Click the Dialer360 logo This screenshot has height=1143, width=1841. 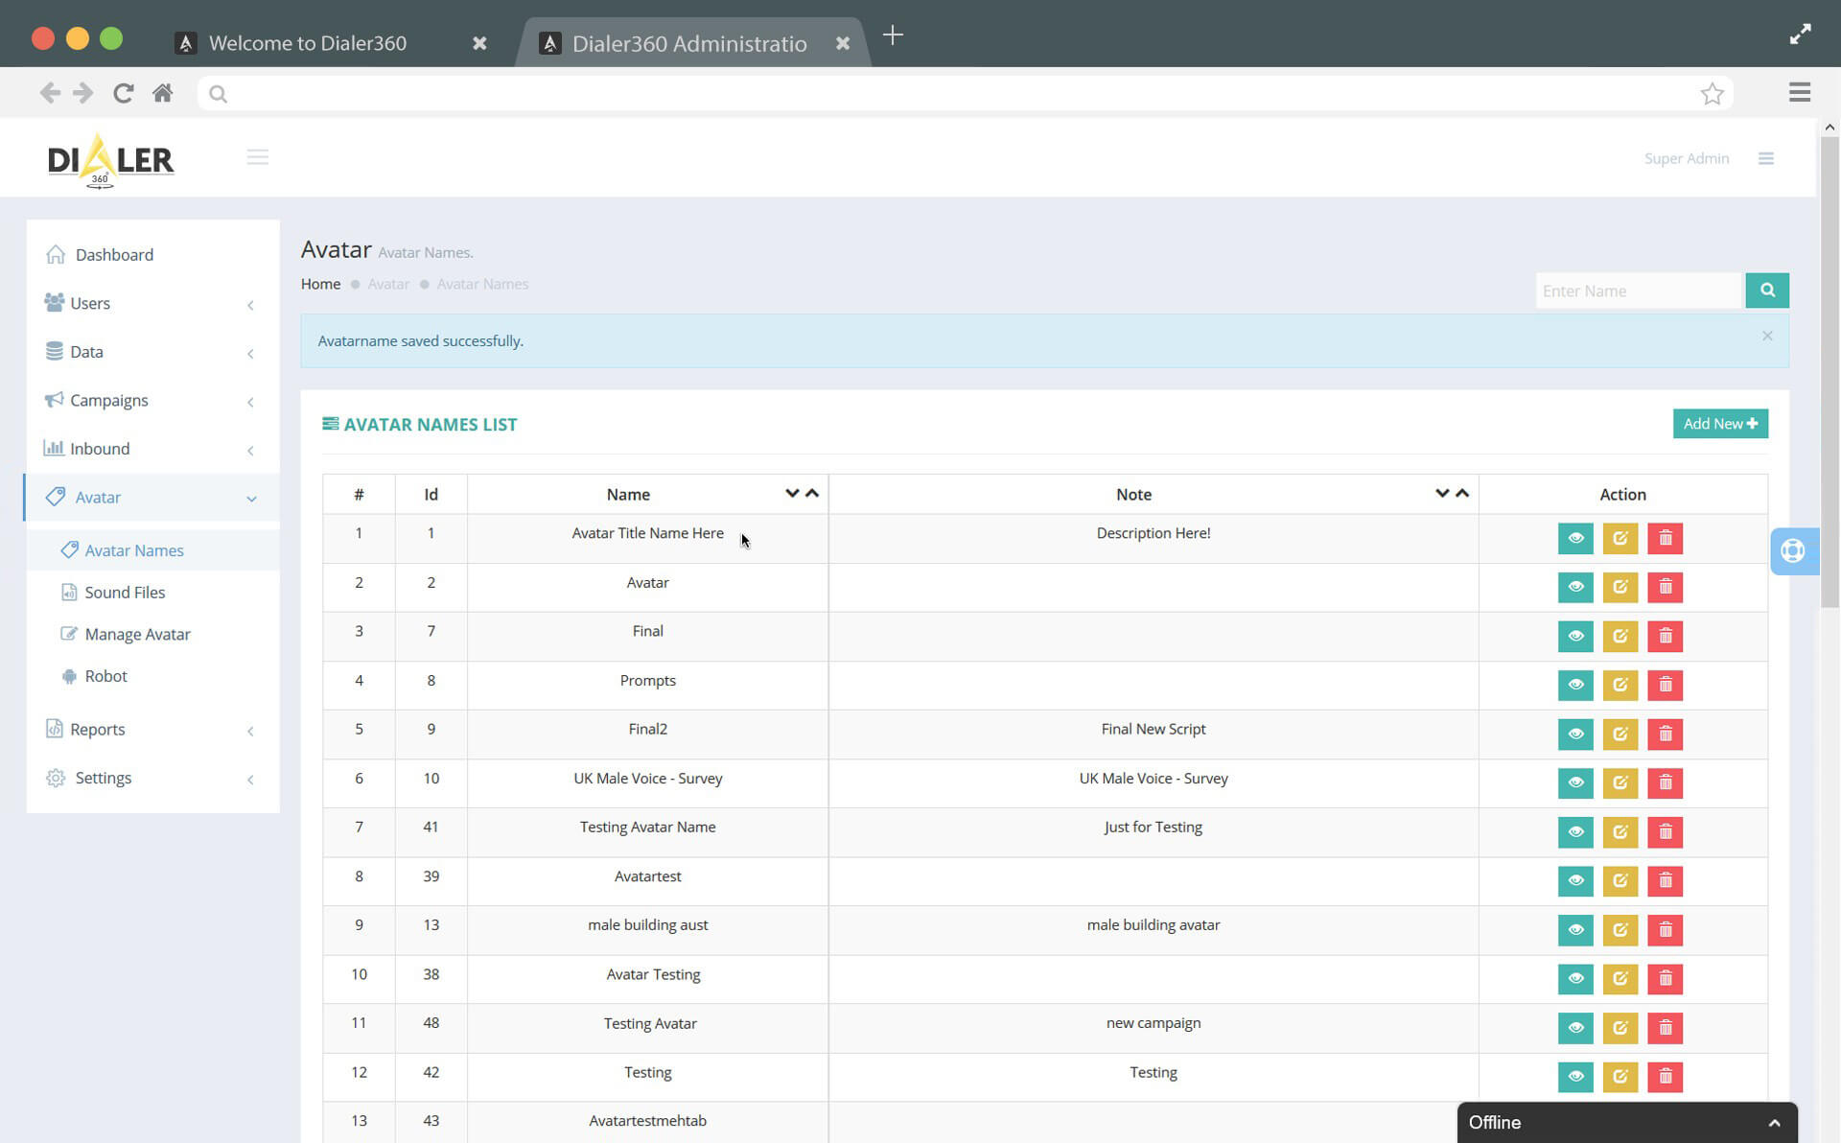point(110,159)
